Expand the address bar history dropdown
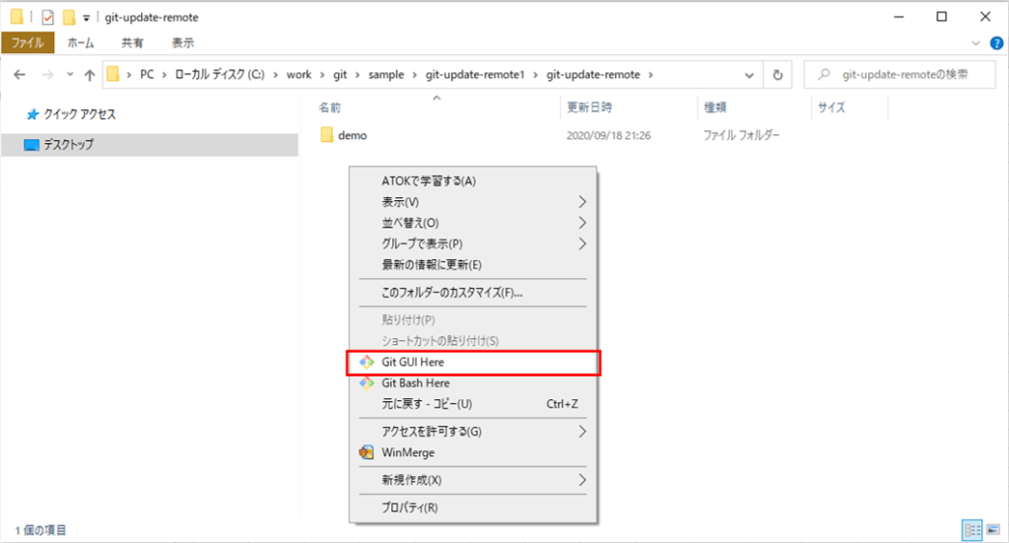 click(751, 75)
